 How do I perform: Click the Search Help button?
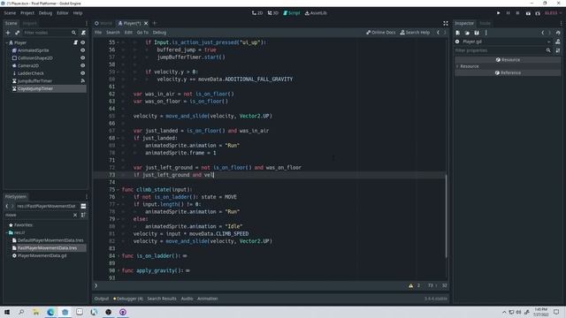tap(415, 33)
